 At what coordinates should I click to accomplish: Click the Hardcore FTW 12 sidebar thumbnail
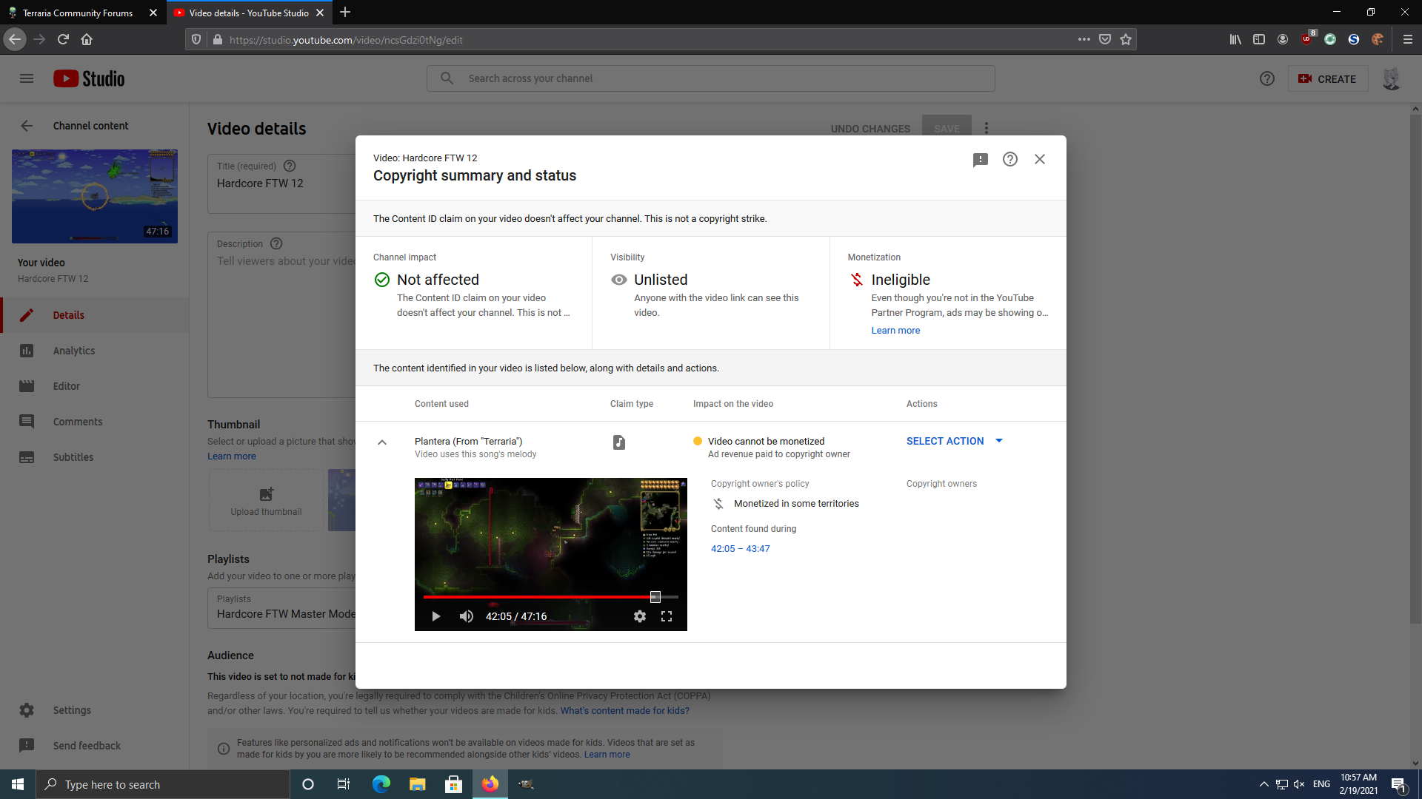pos(95,196)
